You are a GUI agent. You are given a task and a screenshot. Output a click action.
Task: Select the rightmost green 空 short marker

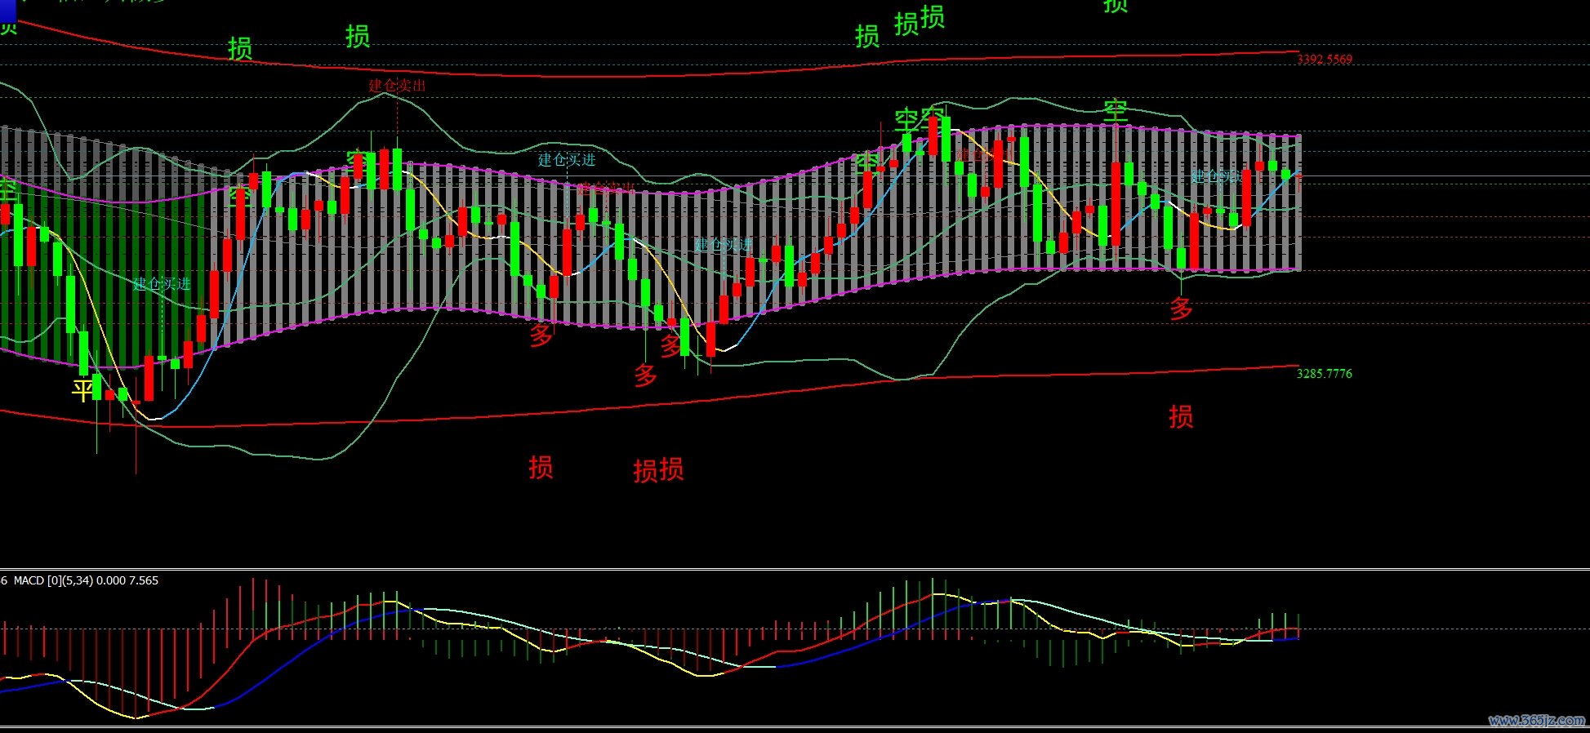click(1116, 111)
